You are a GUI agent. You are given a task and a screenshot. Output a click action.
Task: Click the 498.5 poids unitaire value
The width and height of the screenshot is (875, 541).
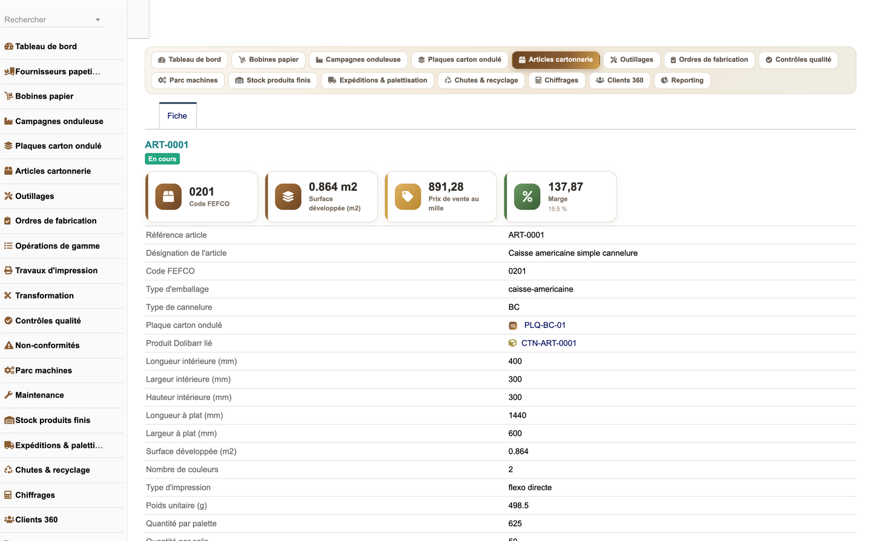pyautogui.click(x=518, y=506)
